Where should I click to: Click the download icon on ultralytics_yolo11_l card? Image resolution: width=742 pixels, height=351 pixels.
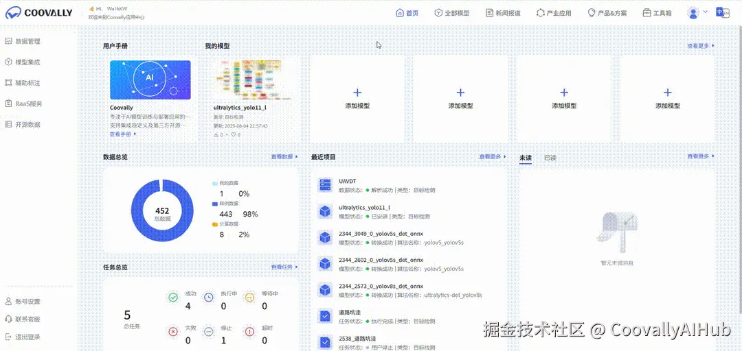click(x=216, y=134)
